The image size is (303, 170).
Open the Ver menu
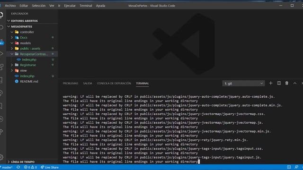52,6
